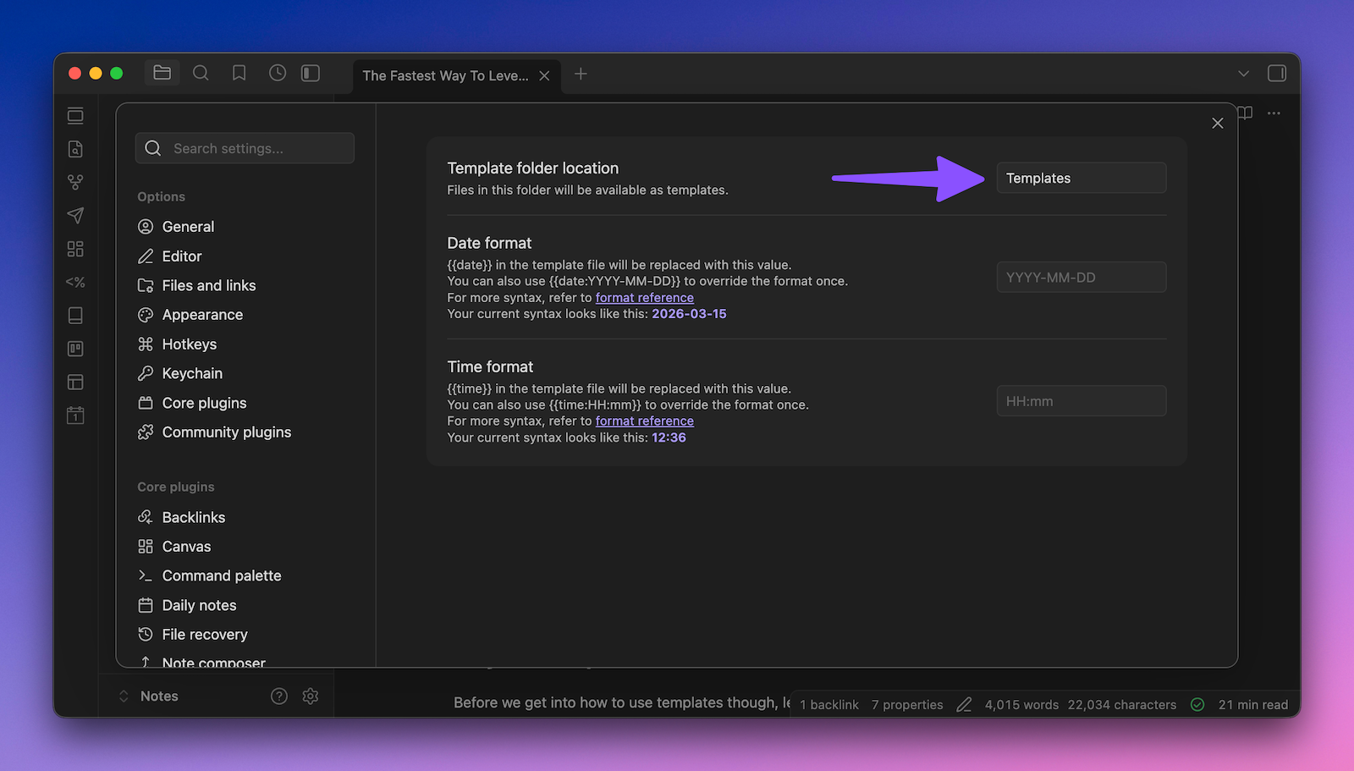The height and width of the screenshot is (771, 1354).
Task: Open the Community plugins settings section
Action: coord(226,432)
